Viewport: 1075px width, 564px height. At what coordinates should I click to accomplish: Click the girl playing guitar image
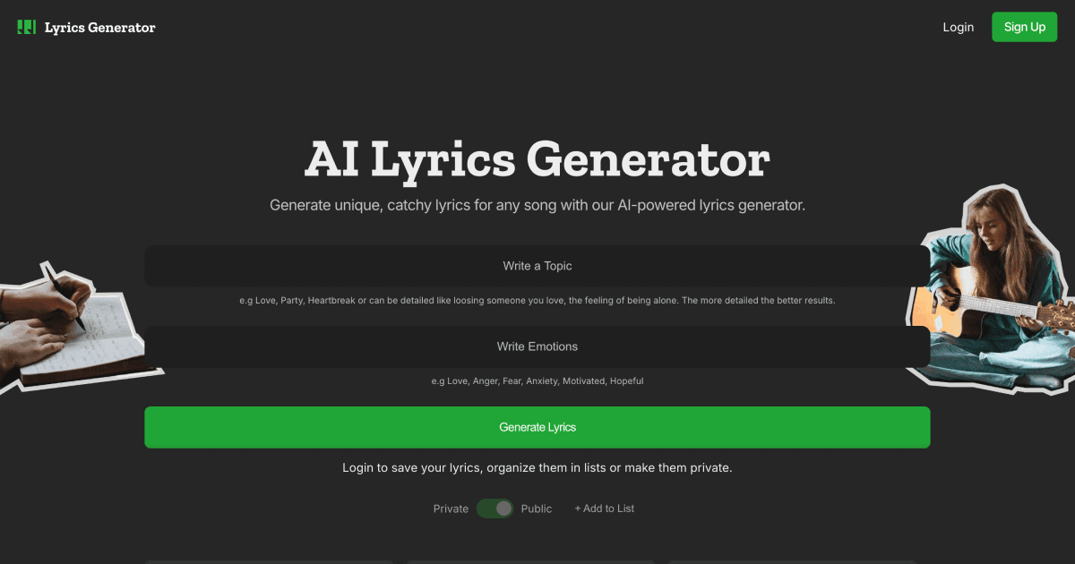[x=994, y=286]
